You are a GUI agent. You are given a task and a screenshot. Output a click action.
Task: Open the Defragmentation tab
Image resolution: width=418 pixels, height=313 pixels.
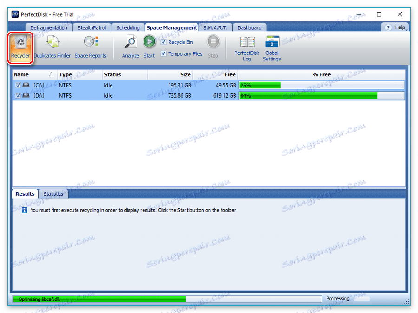tap(48, 27)
